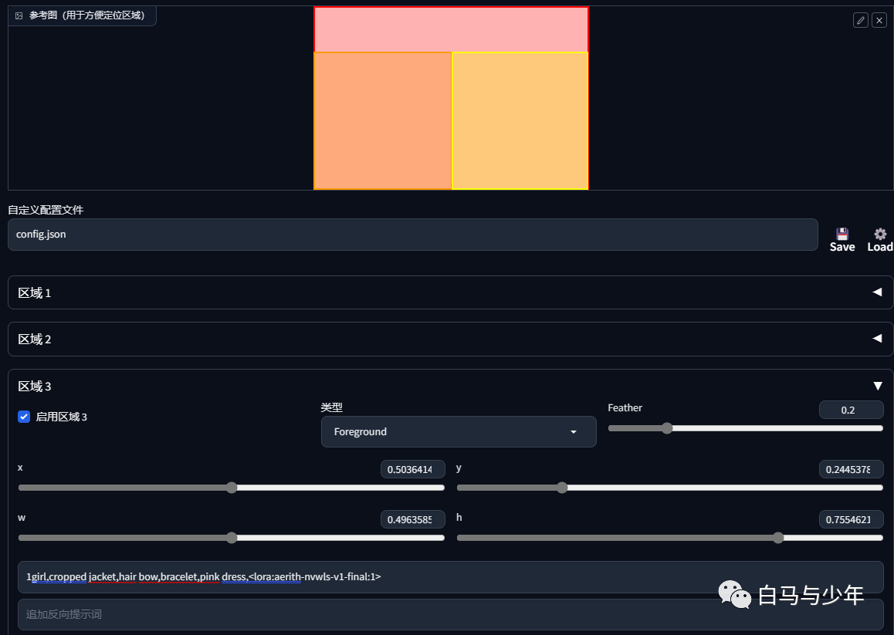The image size is (894, 635).
Task: Collapse the 区域 3 section arrow
Action: tap(878, 386)
